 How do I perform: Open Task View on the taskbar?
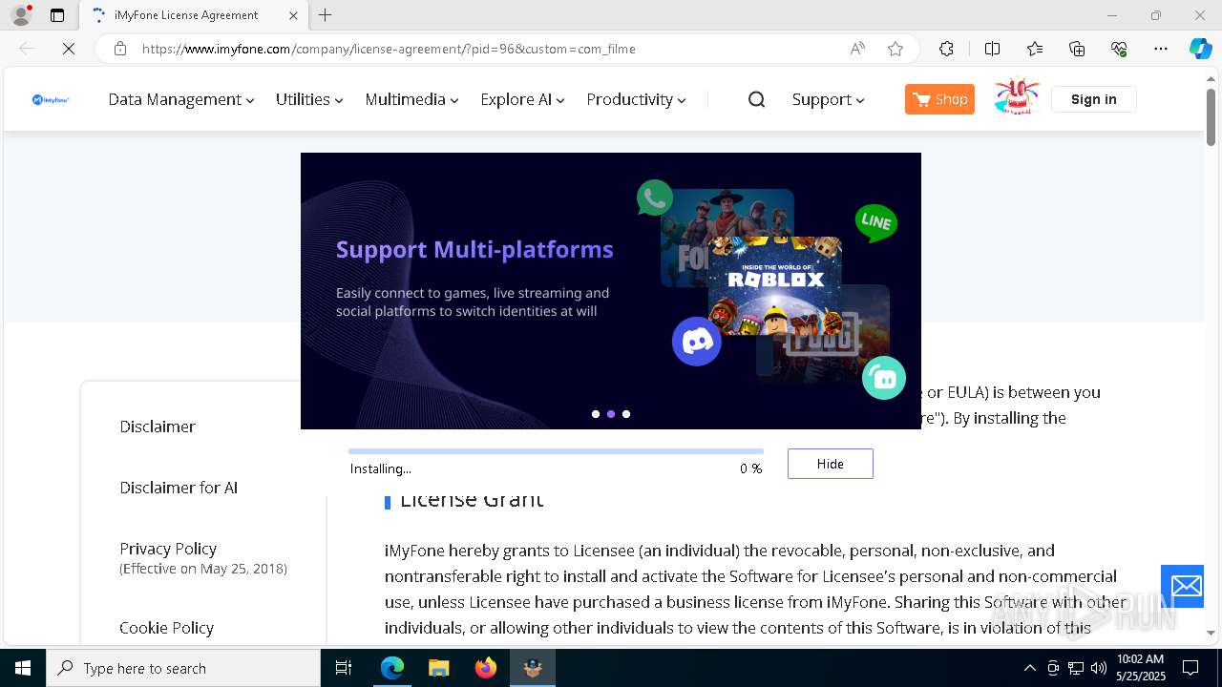tap(344, 668)
